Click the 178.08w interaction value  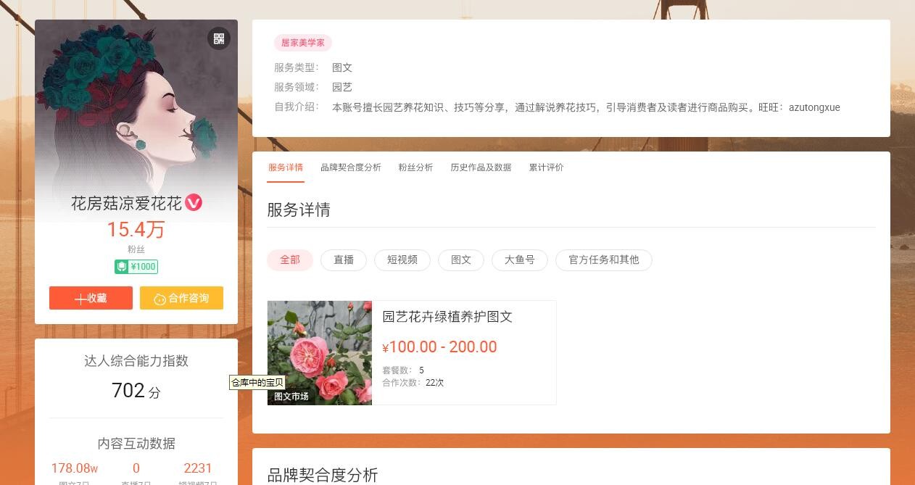75,468
